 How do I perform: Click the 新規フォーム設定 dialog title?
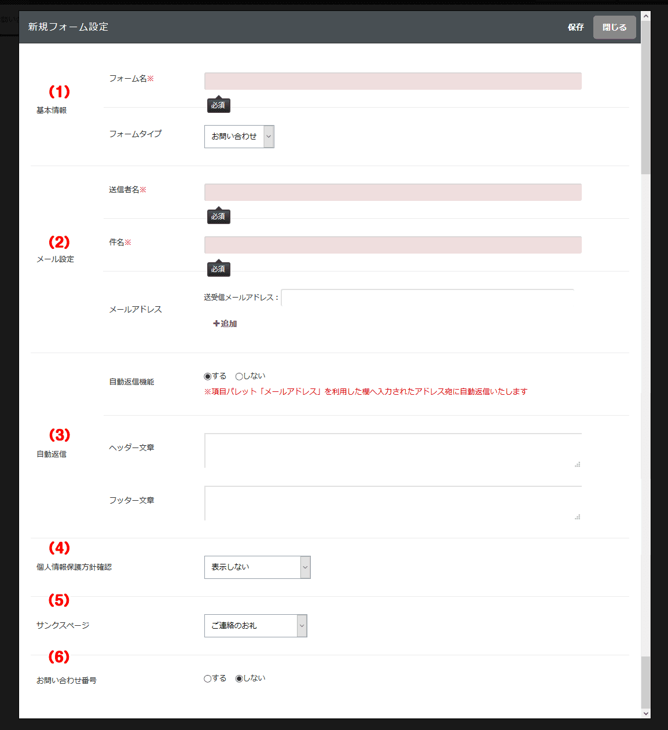click(x=68, y=27)
